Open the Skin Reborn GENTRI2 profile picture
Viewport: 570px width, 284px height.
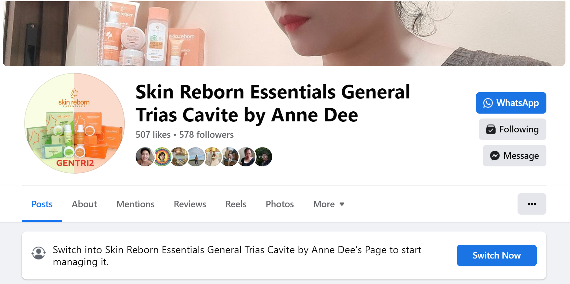tap(75, 123)
